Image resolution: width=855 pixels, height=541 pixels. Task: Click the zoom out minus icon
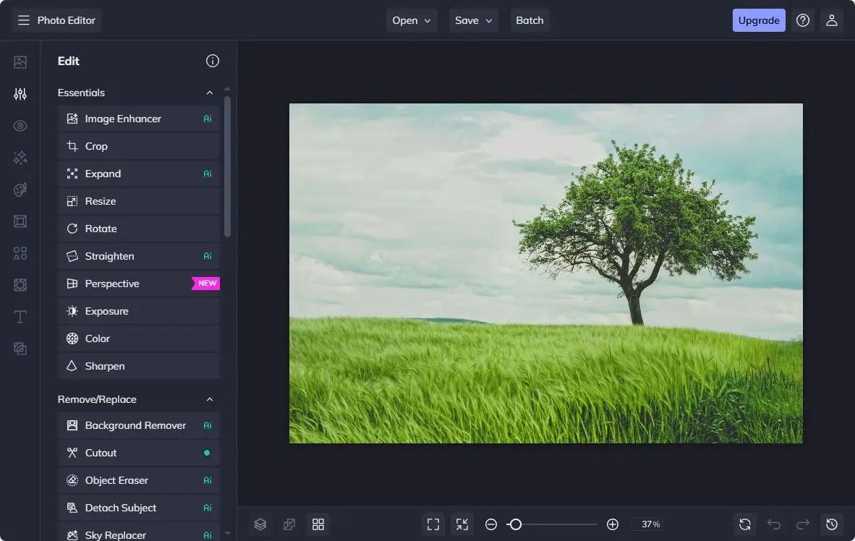[x=491, y=524]
